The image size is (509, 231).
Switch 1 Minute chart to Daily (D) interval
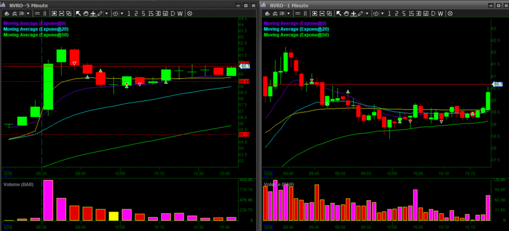pos(432,14)
